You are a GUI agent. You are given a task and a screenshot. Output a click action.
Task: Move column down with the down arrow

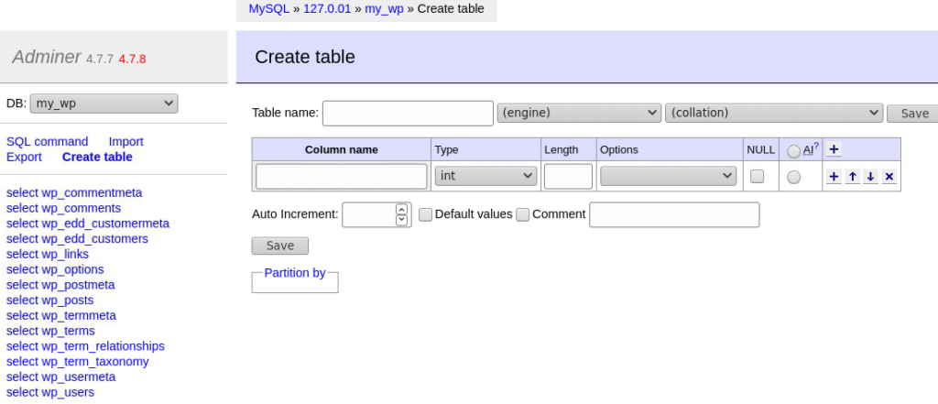tap(870, 177)
